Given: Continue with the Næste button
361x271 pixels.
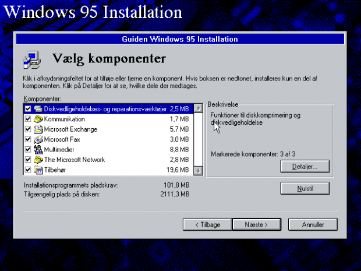Looking at the screenshot, I should (256, 224).
